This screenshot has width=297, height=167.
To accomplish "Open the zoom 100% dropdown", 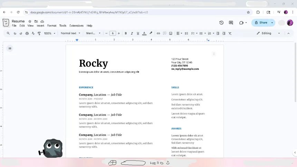I will click(x=49, y=33).
